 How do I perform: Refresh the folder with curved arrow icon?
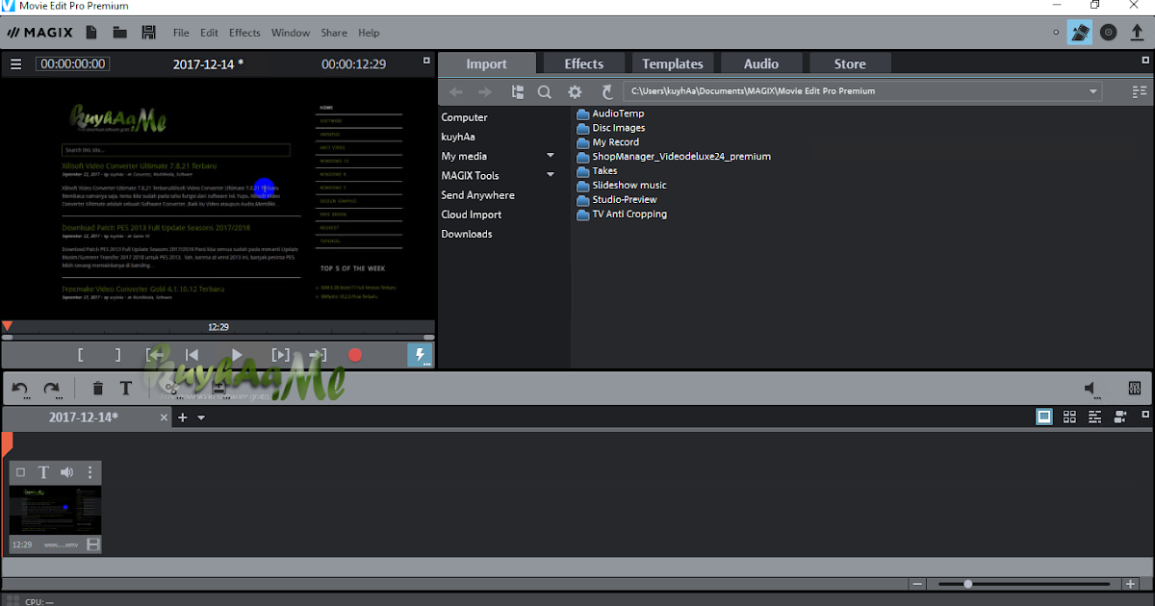click(x=607, y=91)
